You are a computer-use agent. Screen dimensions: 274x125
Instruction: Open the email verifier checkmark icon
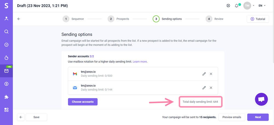(6, 45)
